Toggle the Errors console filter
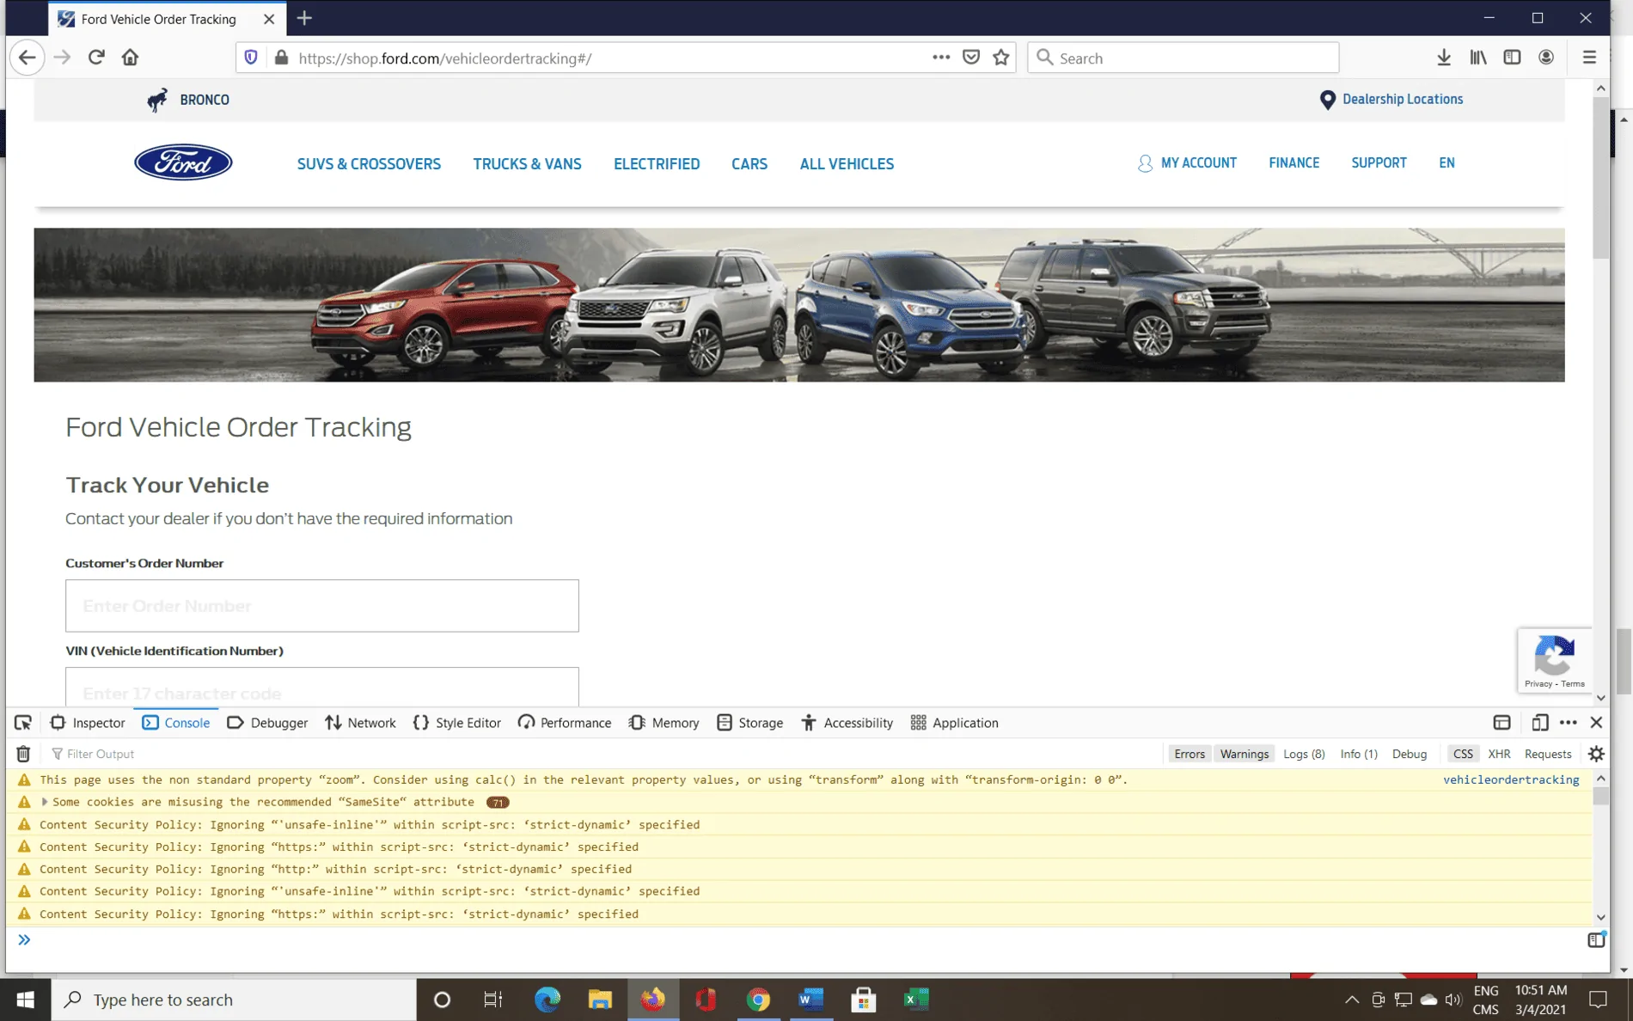 (1189, 754)
